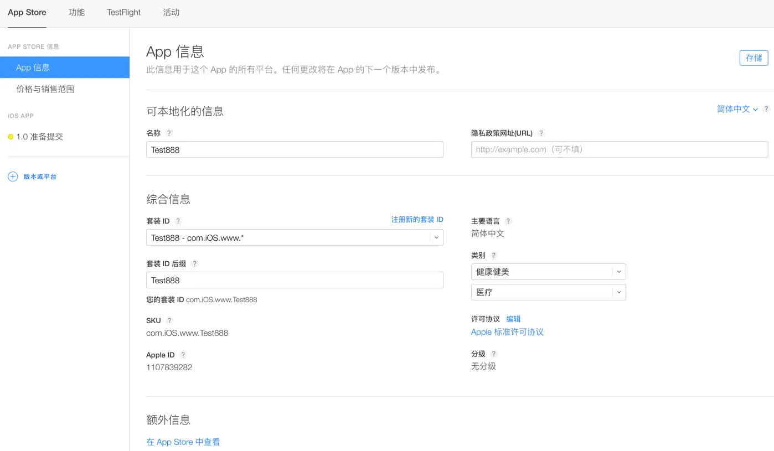Show help for 类别 label
This screenshot has height=451, width=774.
pos(494,256)
